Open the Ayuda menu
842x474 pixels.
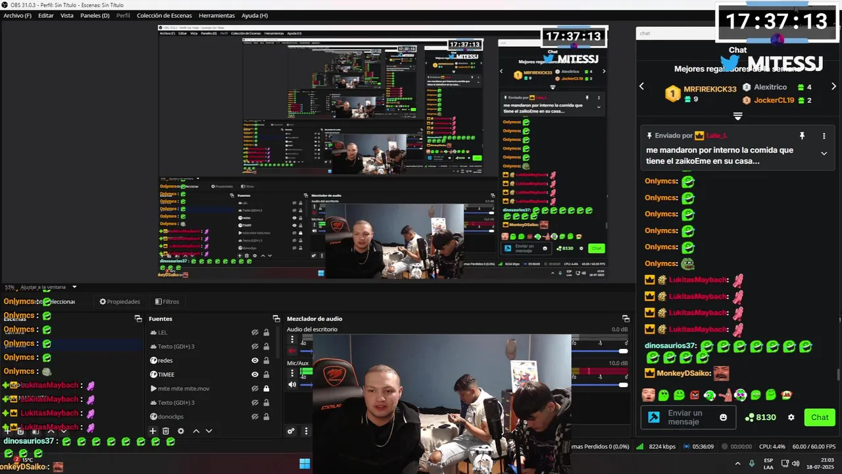(255, 15)
